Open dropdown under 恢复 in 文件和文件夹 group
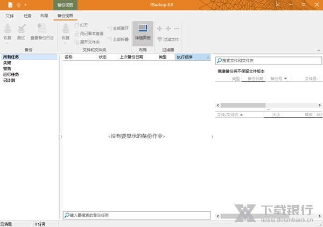This screenshot has width=323, height=227. (65, 43)
